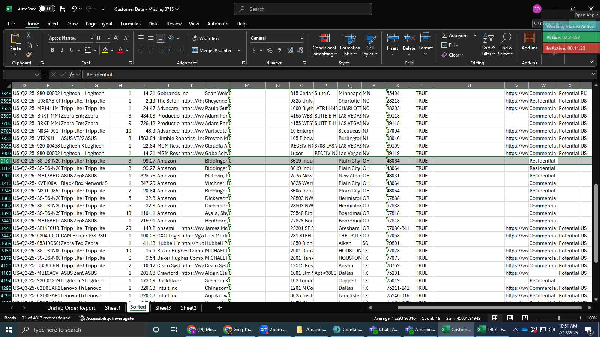Open the Add-ins icon
Viewport: 600px width, 337px height.
529,42
